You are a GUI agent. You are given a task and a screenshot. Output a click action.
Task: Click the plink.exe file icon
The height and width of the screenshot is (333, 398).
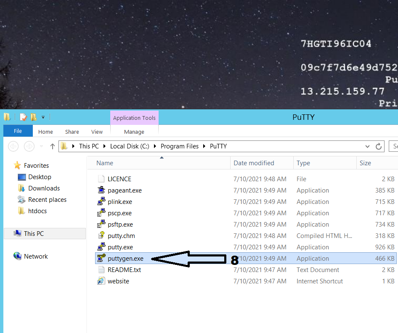[x=101, y=201]
